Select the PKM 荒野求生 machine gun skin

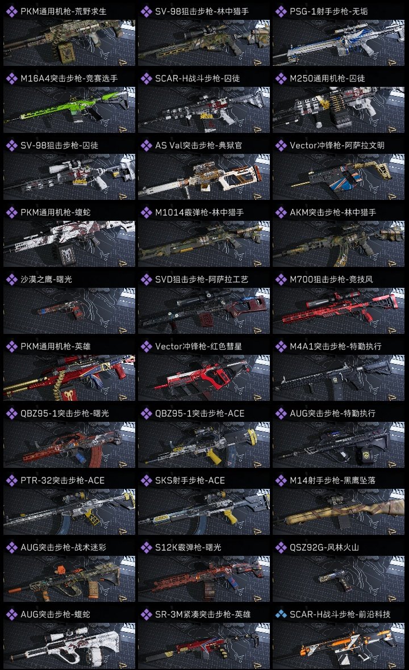point(69,34)
